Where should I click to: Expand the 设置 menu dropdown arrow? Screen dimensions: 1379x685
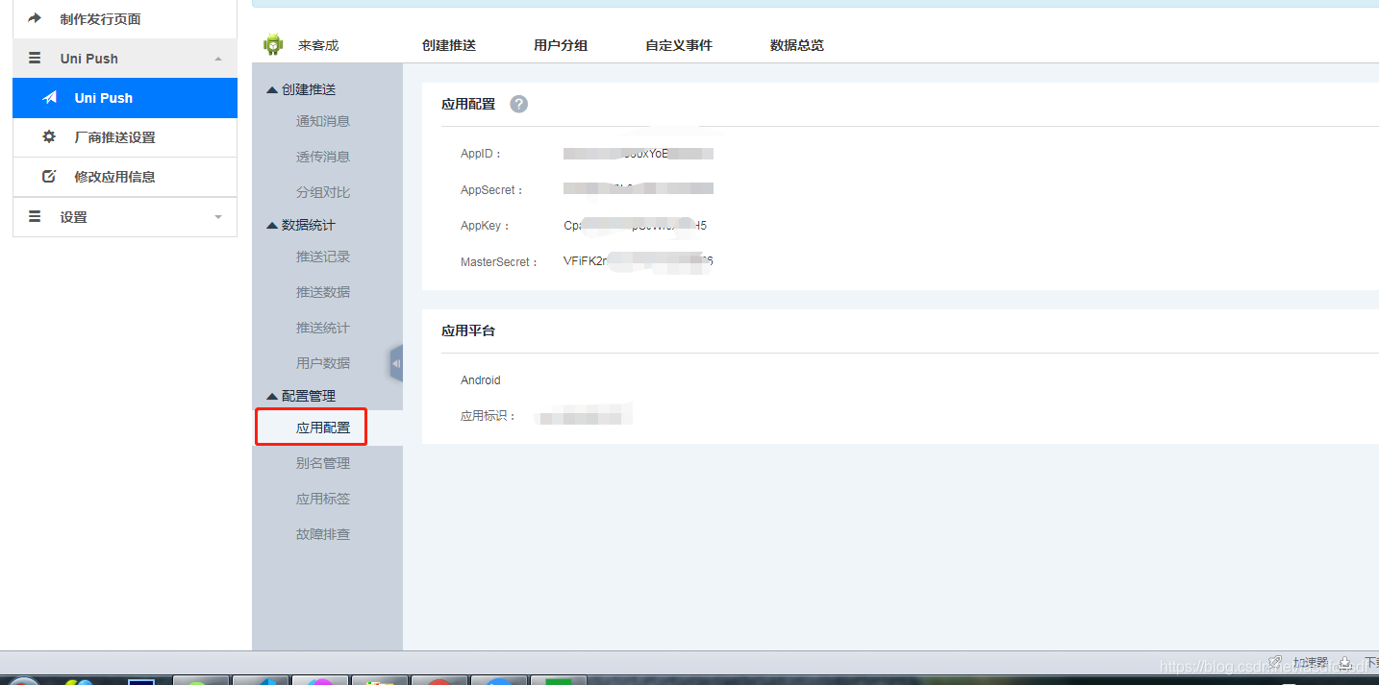point(218,217)
